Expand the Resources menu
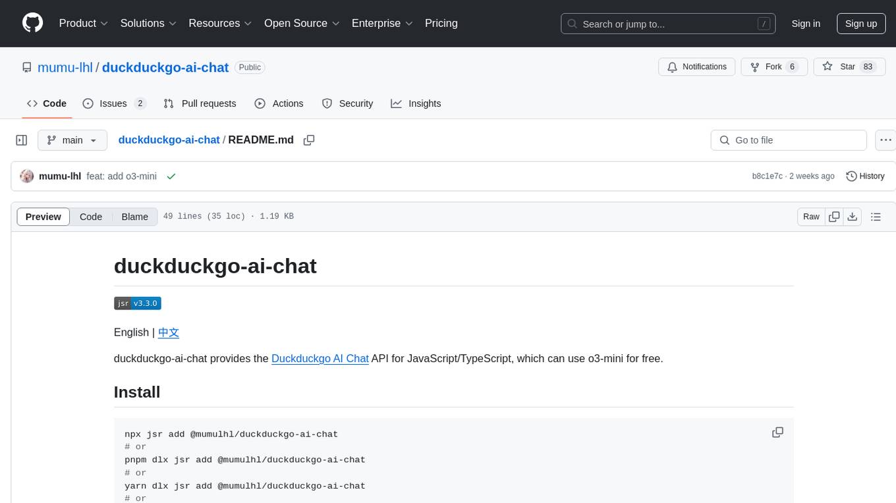This screenshot has height=503, width=896. coord(220,23)
